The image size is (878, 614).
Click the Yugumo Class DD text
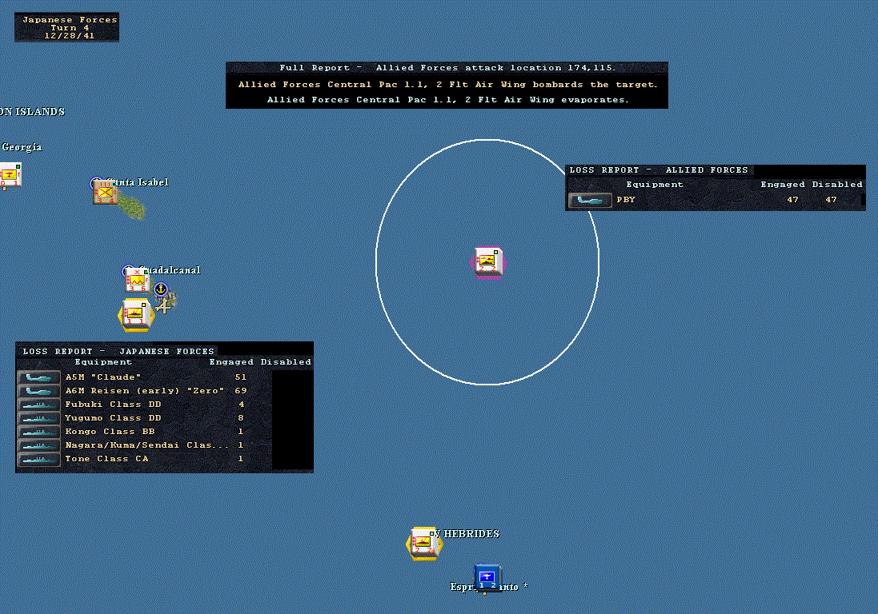[x=113, y=417]
